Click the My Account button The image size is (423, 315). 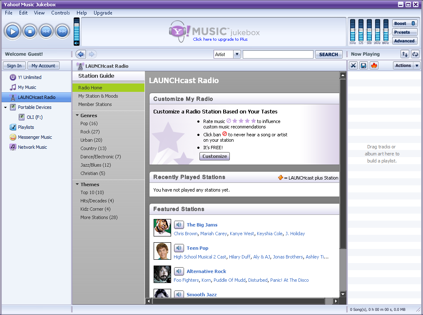click(43, 66)
